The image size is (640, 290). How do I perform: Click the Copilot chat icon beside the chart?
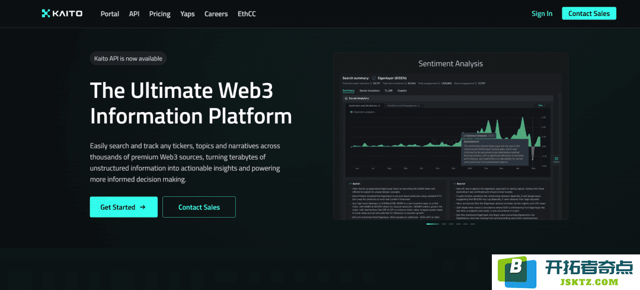coord(556,160)
